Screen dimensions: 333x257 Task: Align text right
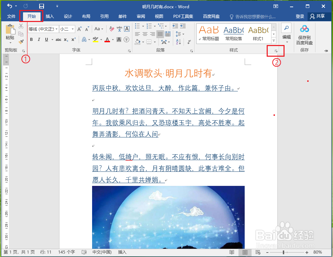[152, 34]
